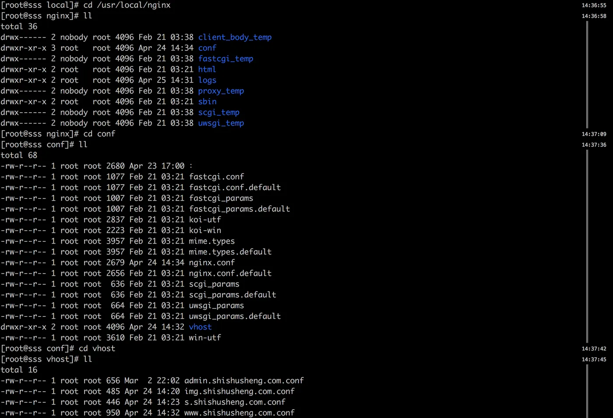Viewport: 613px width, 418px height.
Task: Select the sbin directory entry
Action: pos(207,102)
